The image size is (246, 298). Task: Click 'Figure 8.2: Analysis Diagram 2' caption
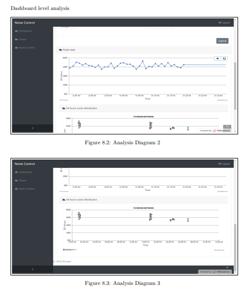click(x=123, y=143)
